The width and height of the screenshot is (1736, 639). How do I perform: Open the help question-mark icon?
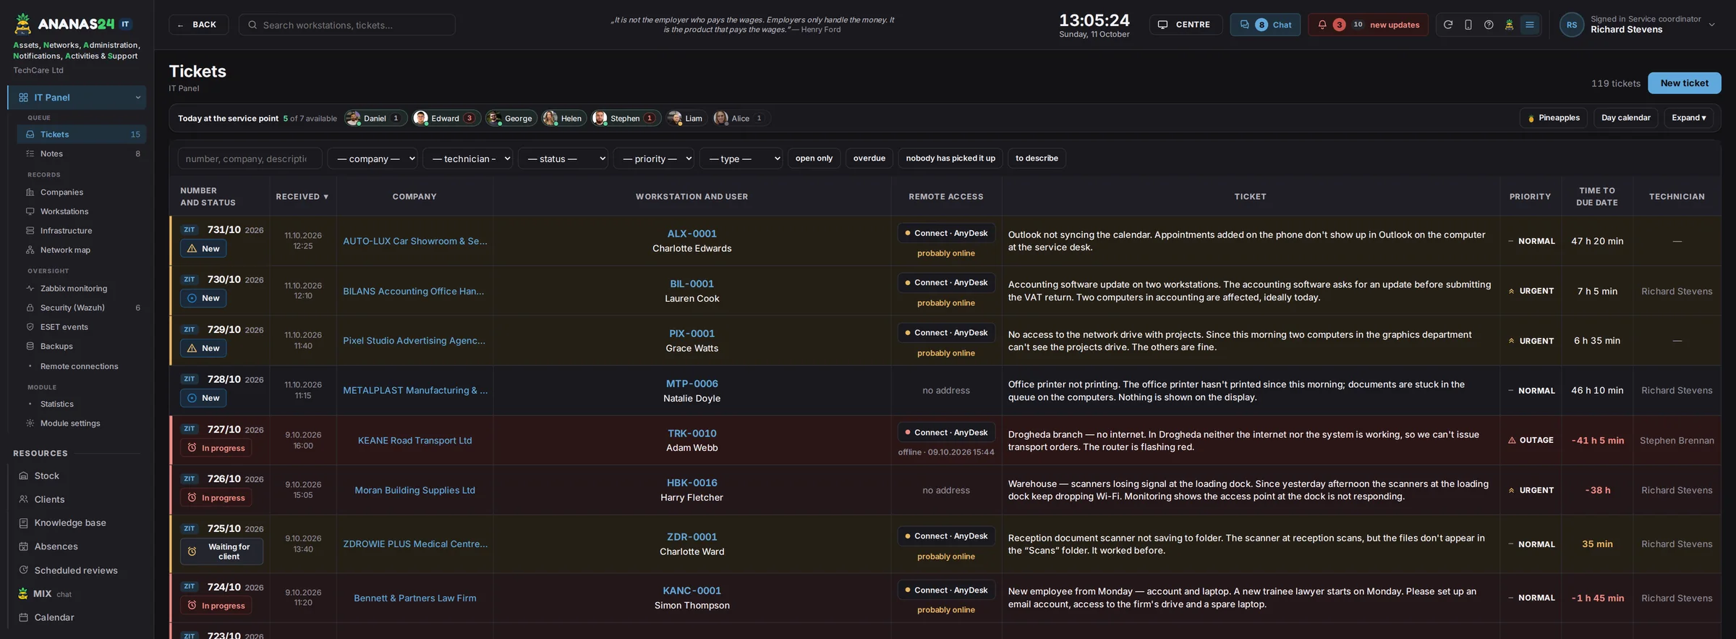[x=1488, y=25]
